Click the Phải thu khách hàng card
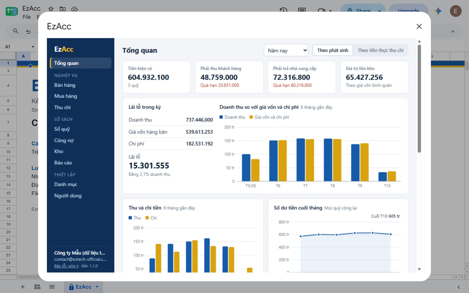This screenshot has height=293, width=469. click(229, 77)
